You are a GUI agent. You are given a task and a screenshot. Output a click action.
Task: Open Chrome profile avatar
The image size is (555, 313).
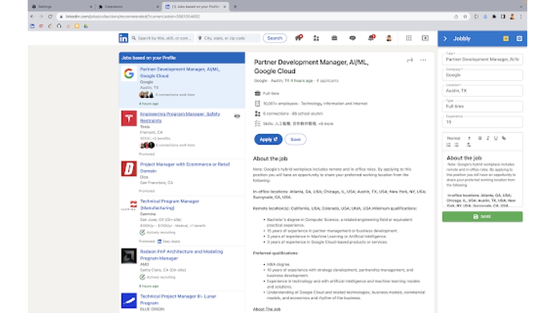tap(512, 16)
